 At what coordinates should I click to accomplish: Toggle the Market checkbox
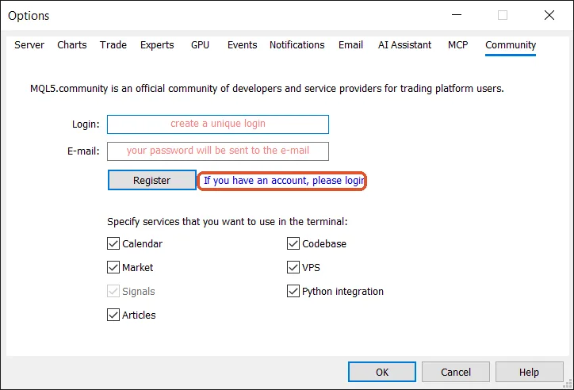click(x=113, y=267)
